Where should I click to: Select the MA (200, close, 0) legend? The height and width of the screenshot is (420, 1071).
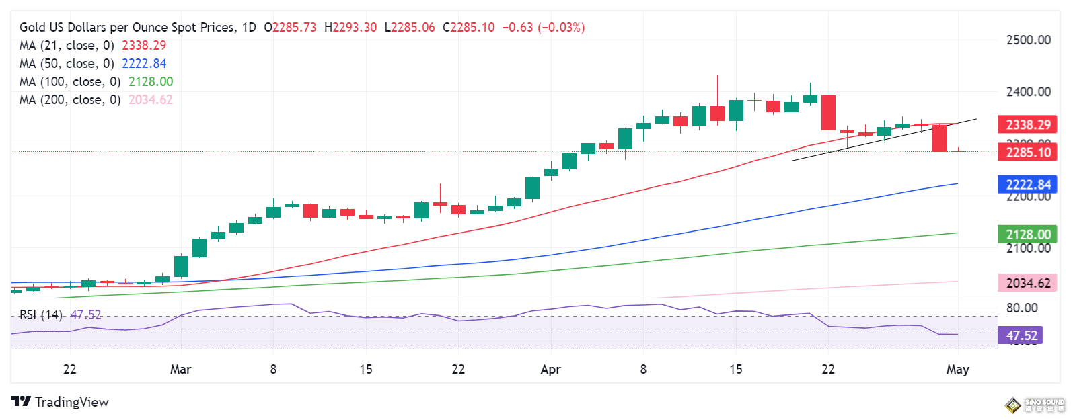pos(70,100)
